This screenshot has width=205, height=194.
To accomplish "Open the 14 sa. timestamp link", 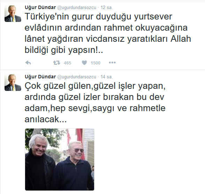I will click(x=107, y=77).
